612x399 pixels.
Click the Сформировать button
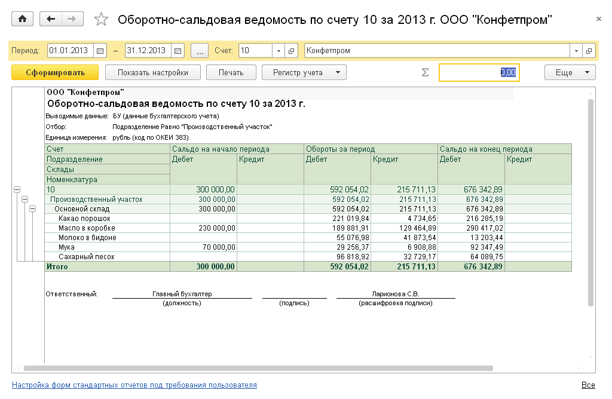tap(54, 73)
